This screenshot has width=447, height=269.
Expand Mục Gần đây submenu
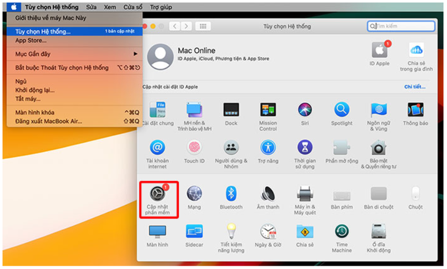[75, 54]
